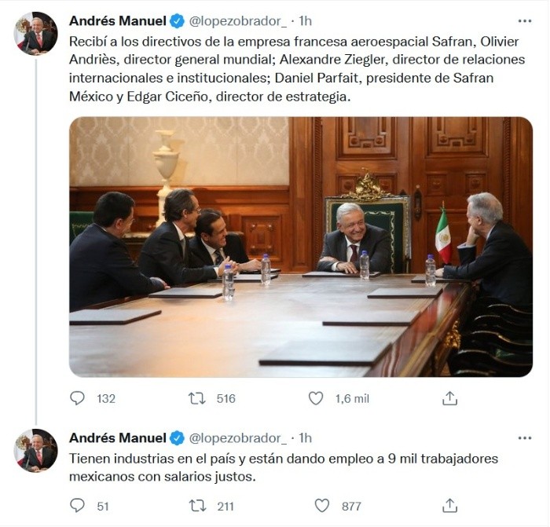The width and height of the screenshot is (550, 527).
Task: Open the second tweet text about salarios justos
Action: point(284,467)
